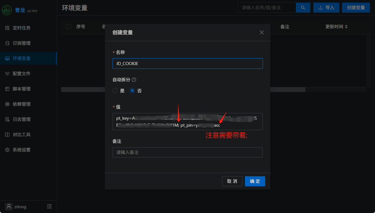Collapse the sidebar with the fold icon

click(49, 207)
